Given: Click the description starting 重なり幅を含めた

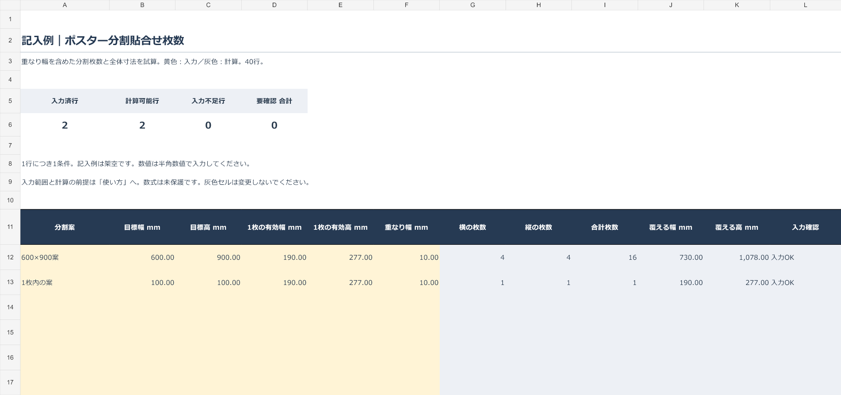Looking at the screenshot, I should click(x=144, y=61).
